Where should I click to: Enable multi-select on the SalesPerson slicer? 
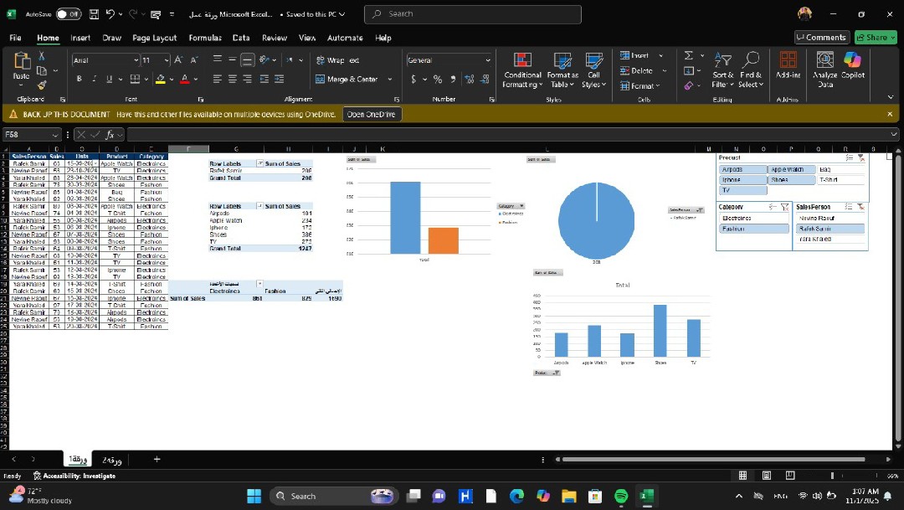pos(849,207)
